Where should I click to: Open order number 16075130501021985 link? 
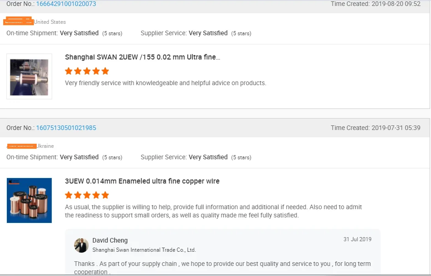66,128
